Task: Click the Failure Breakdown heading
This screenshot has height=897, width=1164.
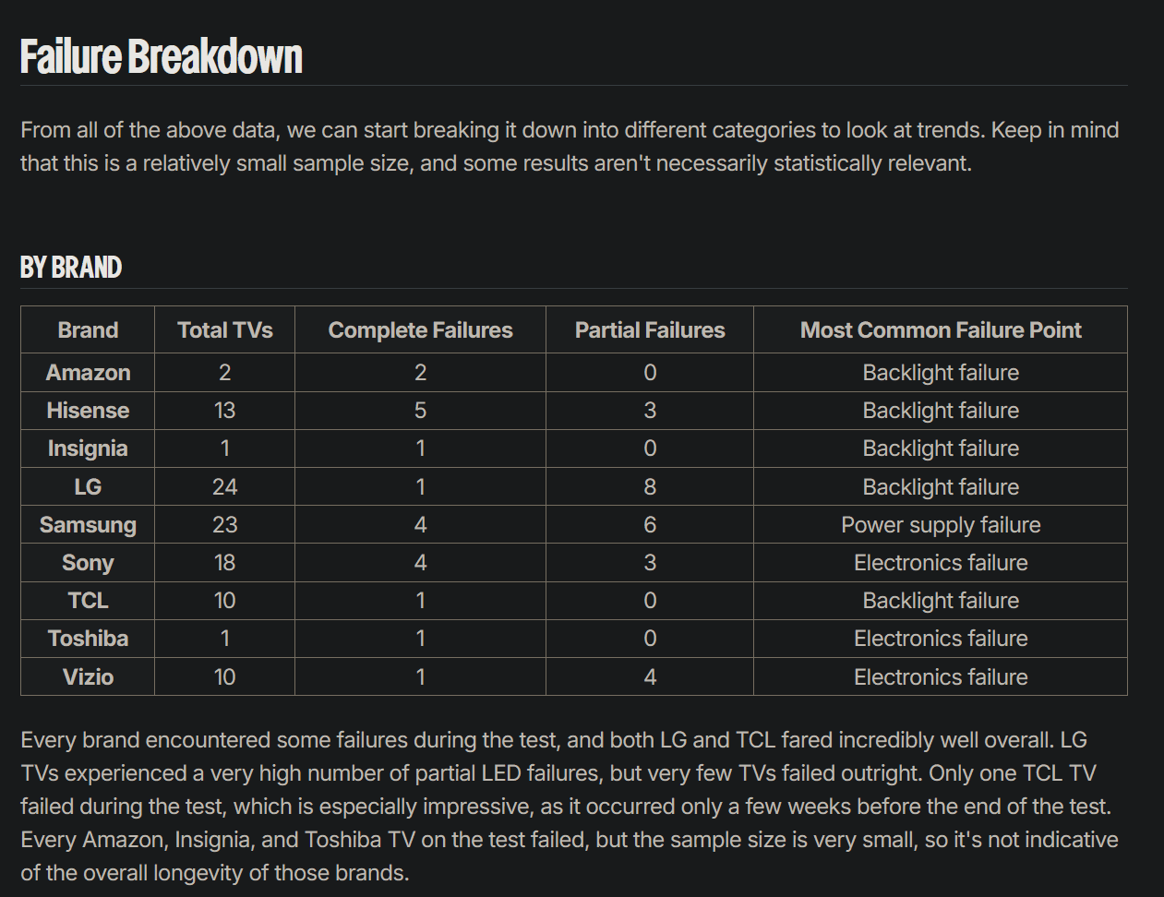Action: (x=162, y=56)
